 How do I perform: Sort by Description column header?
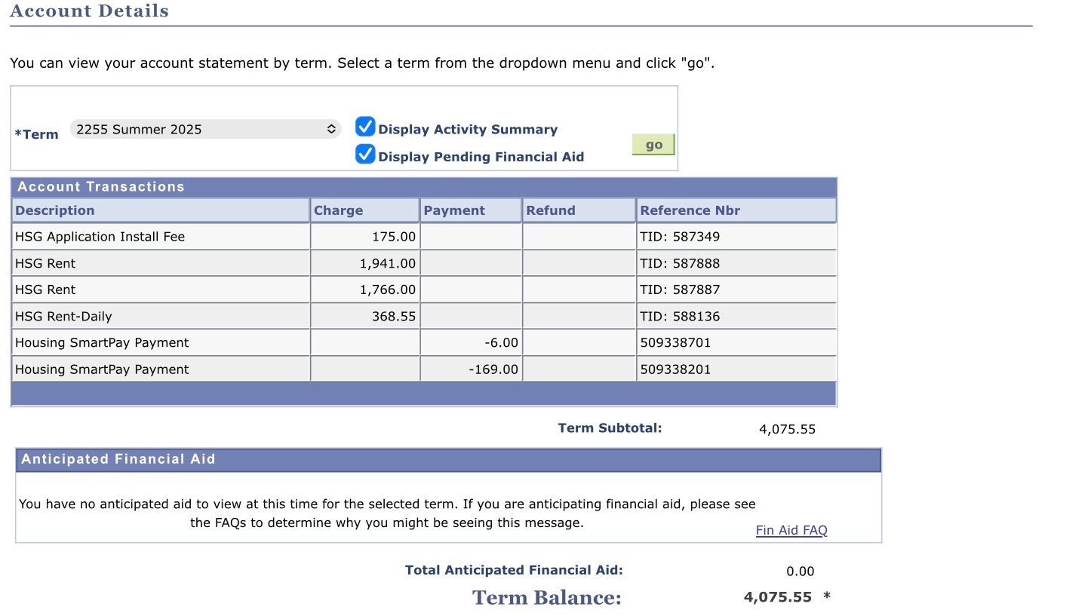55,210
